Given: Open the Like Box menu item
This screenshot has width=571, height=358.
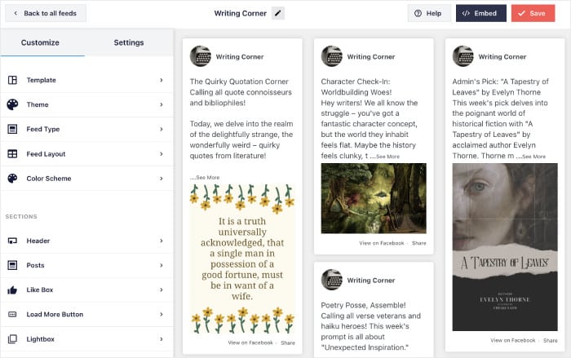Looking at the screenshot, I should click(x=86, y=289).
